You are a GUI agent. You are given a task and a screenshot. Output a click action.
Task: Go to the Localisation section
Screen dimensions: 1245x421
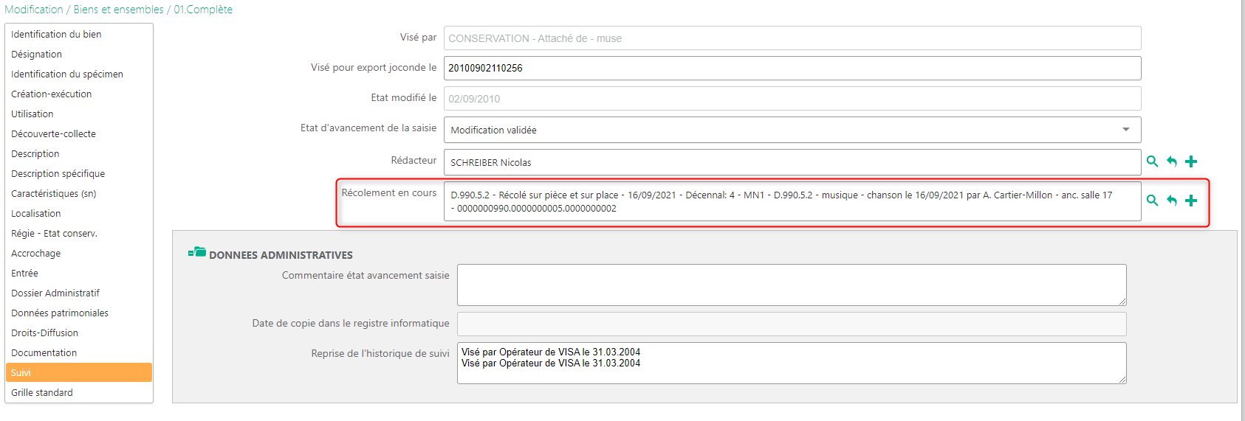tap(36, 214)
